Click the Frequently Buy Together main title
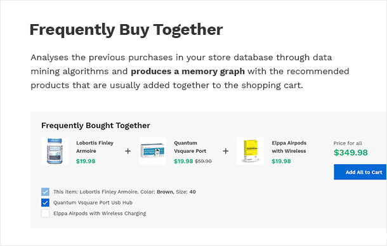387x246 pixels. [x=126, y=30]
